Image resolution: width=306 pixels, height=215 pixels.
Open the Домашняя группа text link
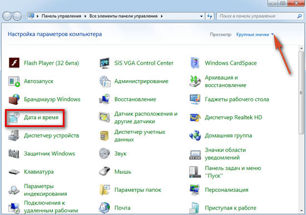228,136
